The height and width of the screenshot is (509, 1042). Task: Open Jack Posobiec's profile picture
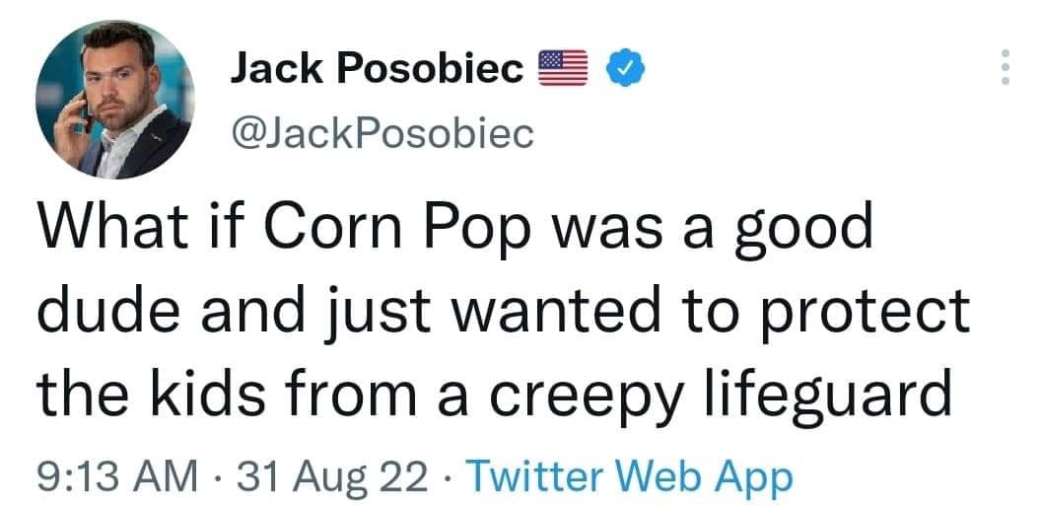(x=115, y=101)
